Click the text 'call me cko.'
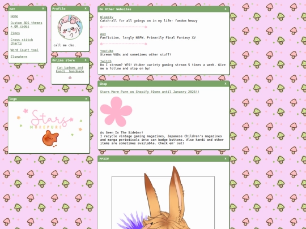The width and height of the screenshot is (306, 229). (x=65, y=45)
